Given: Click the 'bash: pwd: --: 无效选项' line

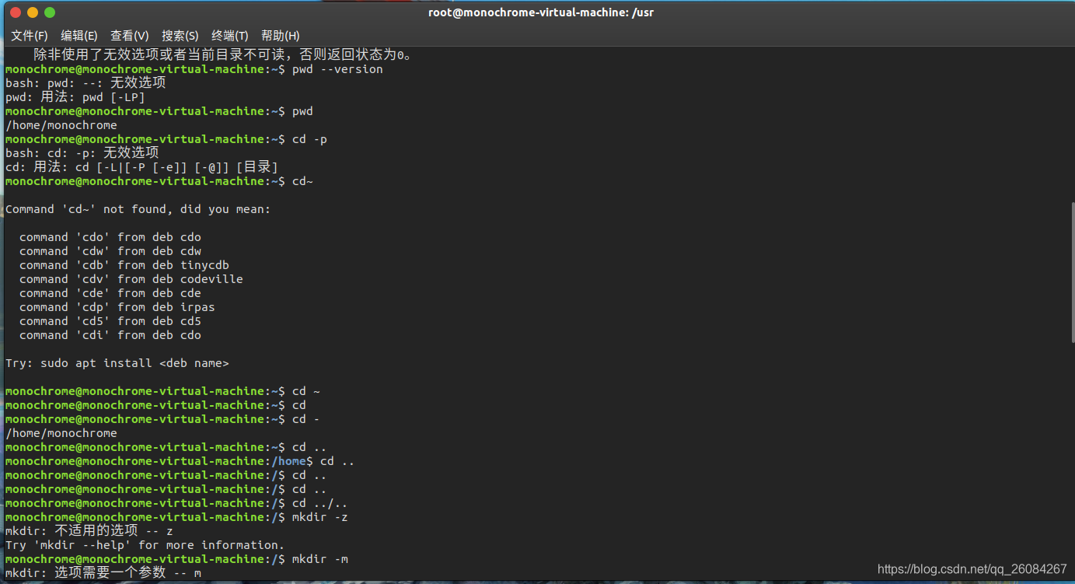Looking at the screenshot, I should (x=86, y=83).
